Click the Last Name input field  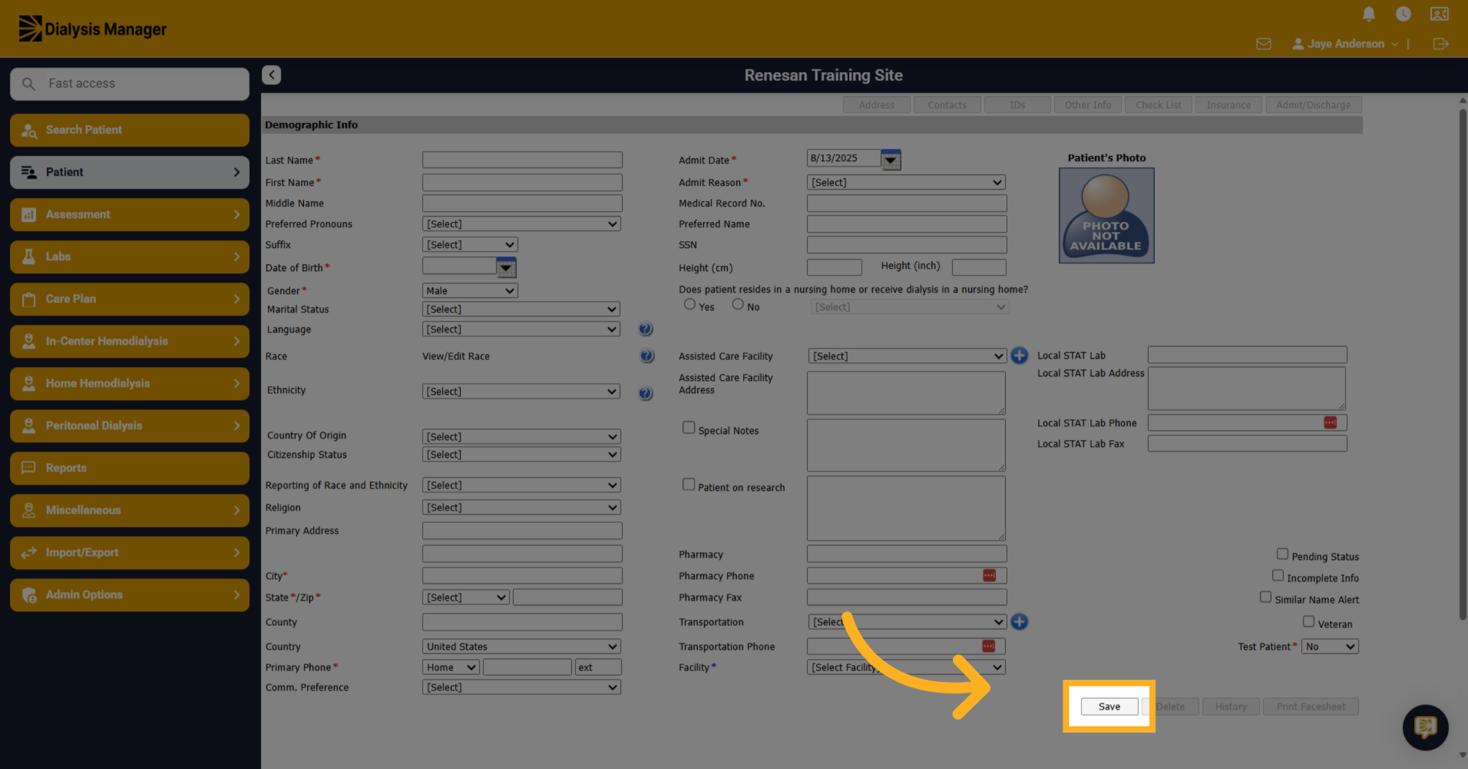522,160
